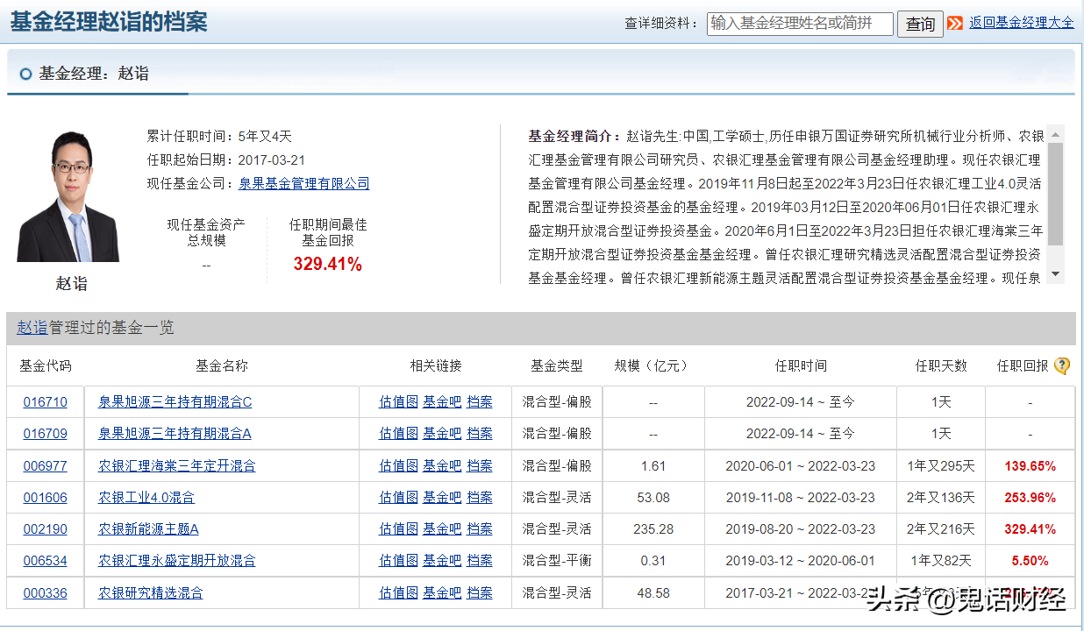Open fund code 002190 link
Image resolution: width=1084 pixels, height=631 pixels.
[45, 529]
